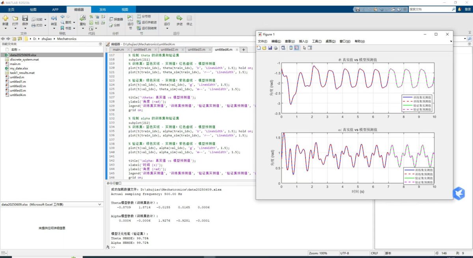Switch to the untitled2.m editor tab

(x=169, y=50)
